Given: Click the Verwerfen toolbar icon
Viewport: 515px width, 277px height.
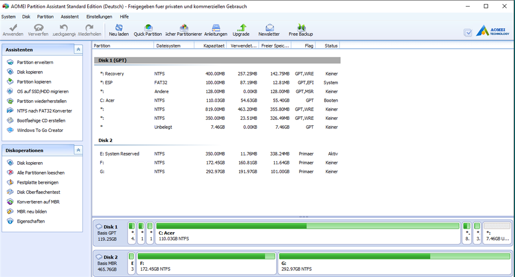Looking at the screenshot, I should pyautogui.click(x=38, y=30).
